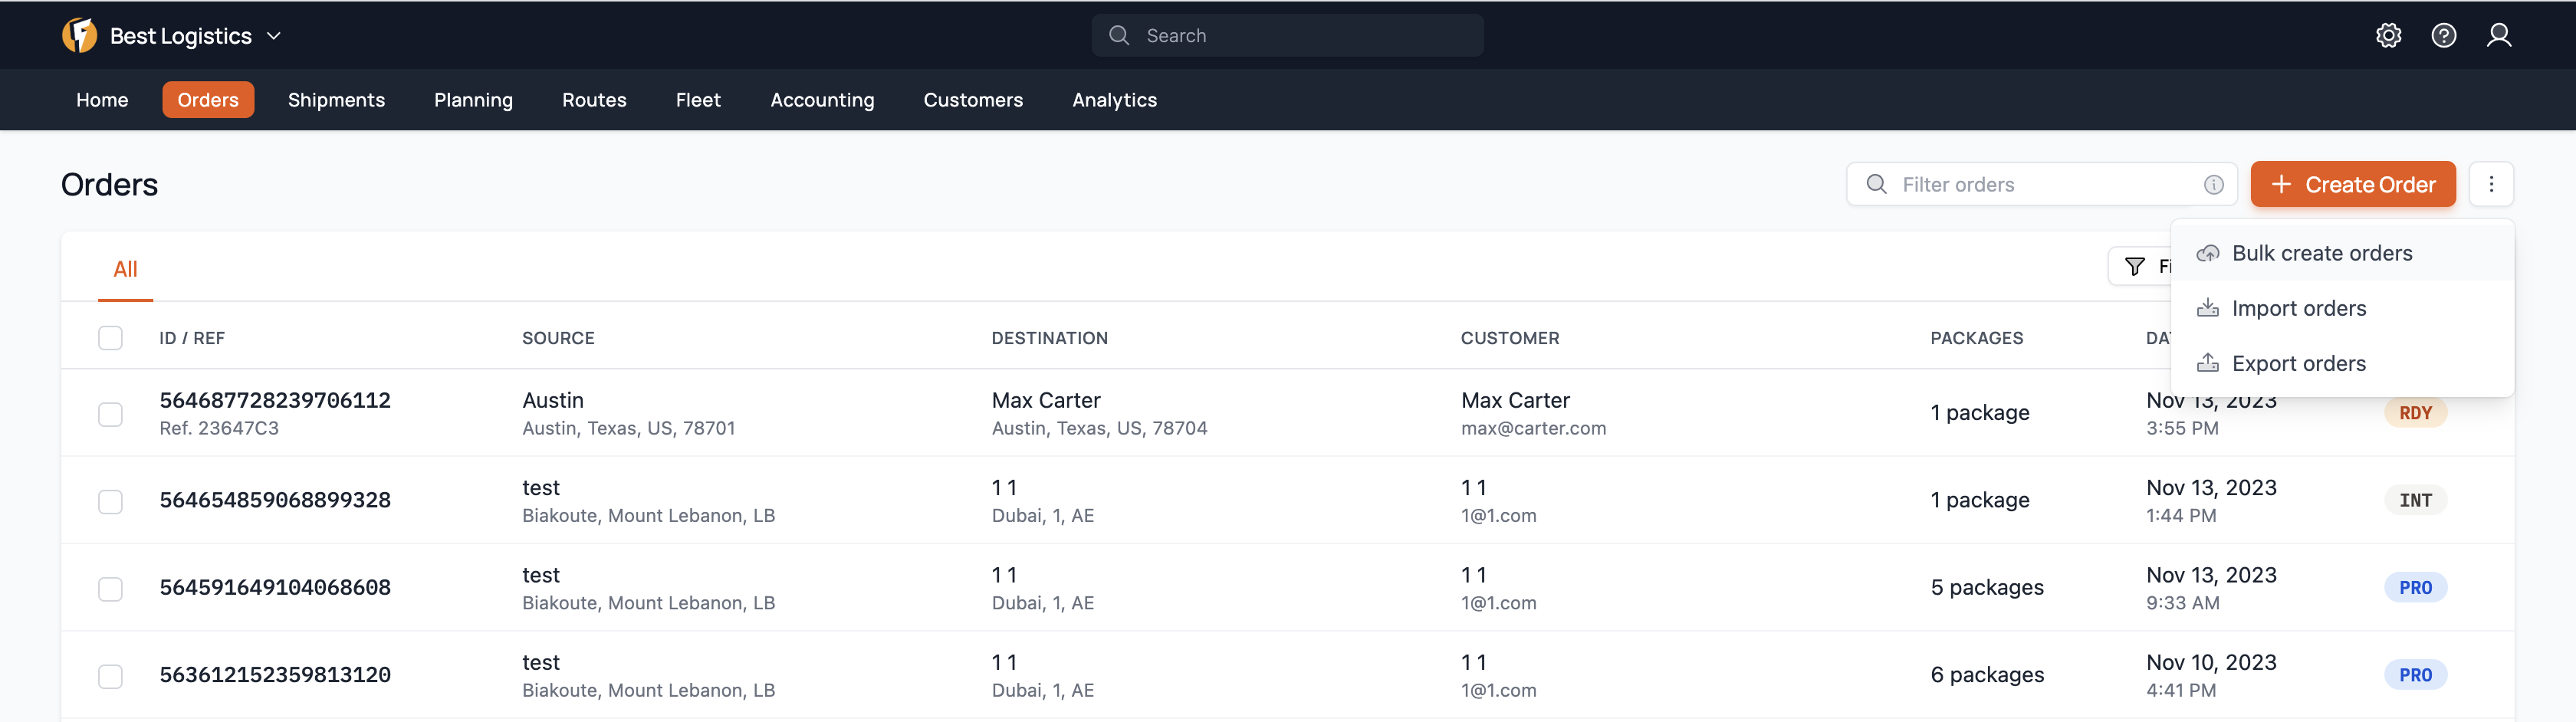Click the funnel filter icon
This screenshot has width=2576, height=722.
click(x=2134, y=267)
